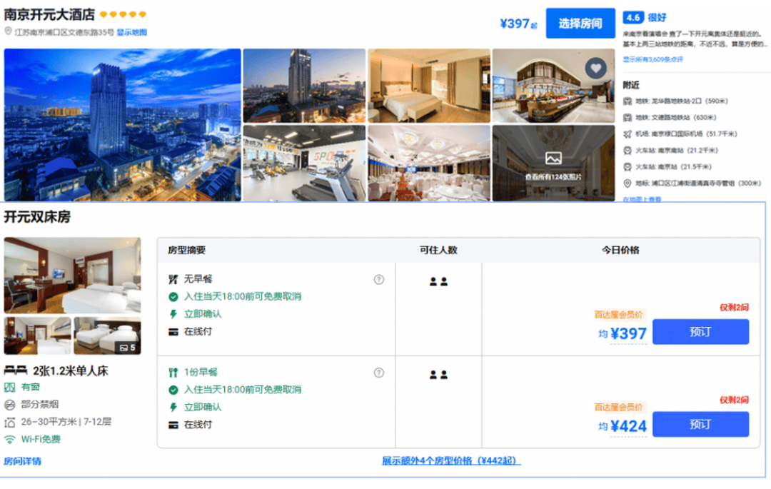Click help question icon in 1份早餐 row
Screen dimensions: 771x489
[x=378, y=373]
